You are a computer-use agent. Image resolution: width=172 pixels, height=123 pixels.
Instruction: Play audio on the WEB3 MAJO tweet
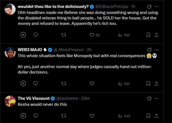pyautogui.click(x=23, y=83)
